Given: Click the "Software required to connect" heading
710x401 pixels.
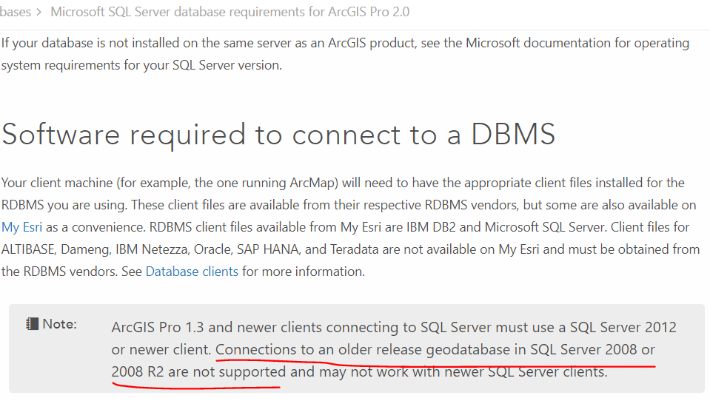Looking at the screenshot, I should [x=278, y=135].
